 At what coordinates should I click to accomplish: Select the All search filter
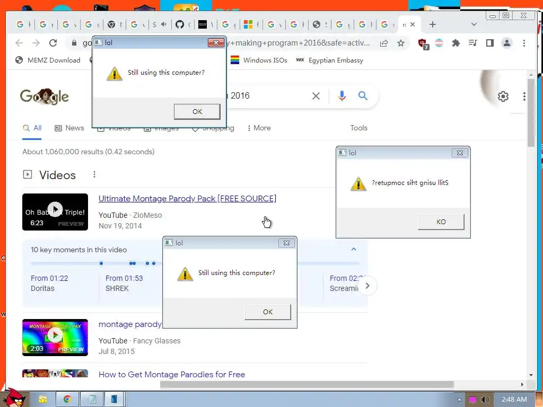[x=32, y=128]
